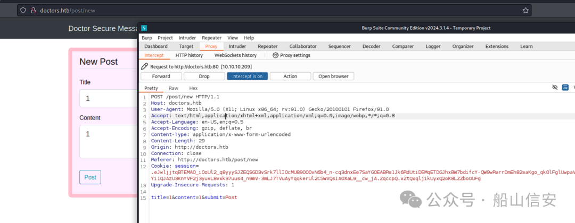Click the insecure connection padlock icon
Screen dimensions: 575x223
click(33, 10)
